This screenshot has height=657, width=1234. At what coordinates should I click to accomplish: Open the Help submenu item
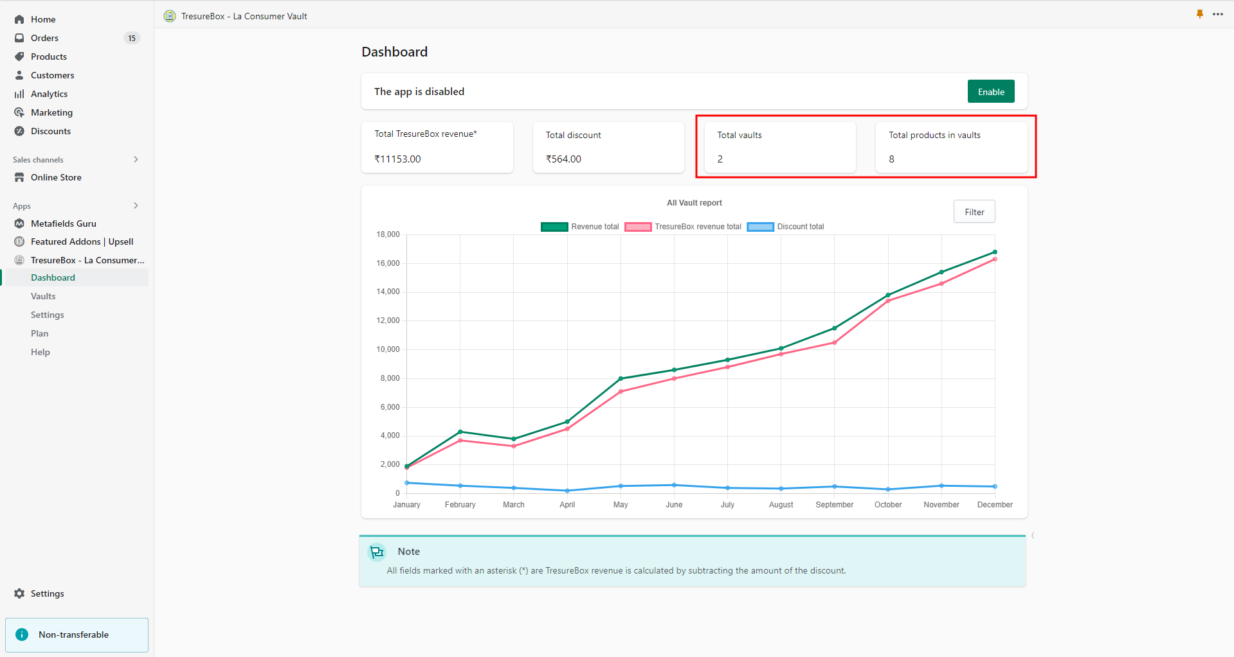pyautogui.click(x=41, y=352)
